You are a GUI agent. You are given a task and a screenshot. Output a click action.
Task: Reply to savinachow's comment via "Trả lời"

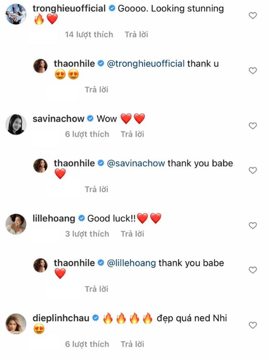pos(132,134)
